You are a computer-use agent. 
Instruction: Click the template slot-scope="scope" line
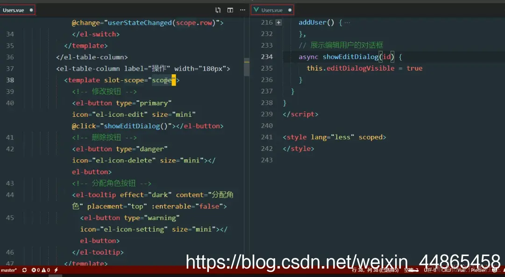coord(122,80)
